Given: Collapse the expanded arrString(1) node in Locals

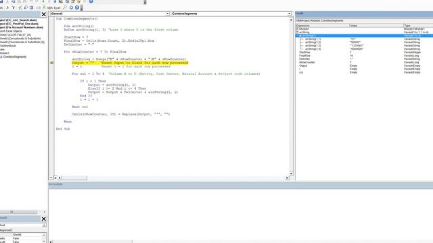Looking at the screenshot, I should click(x=300, y=36).
